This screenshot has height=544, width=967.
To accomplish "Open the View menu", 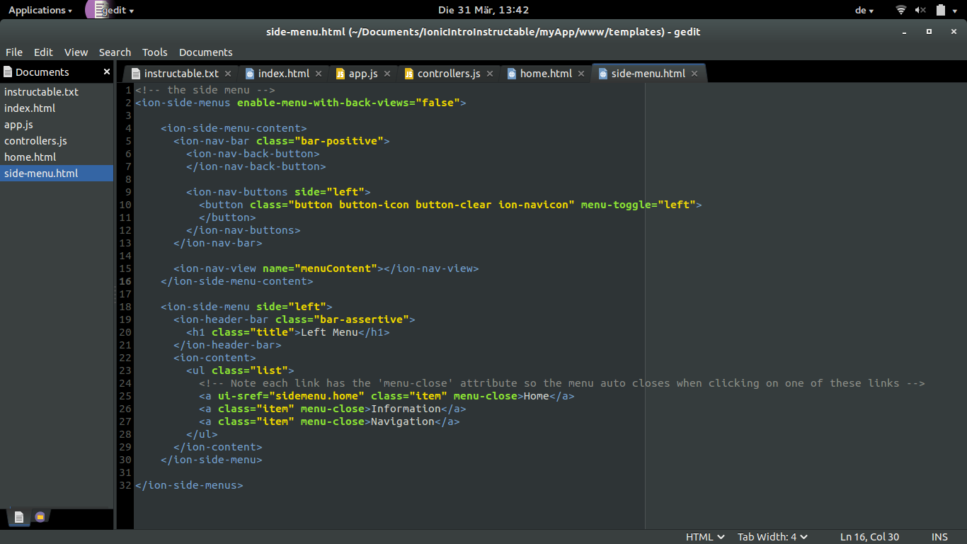I will [x=76, y=52].
